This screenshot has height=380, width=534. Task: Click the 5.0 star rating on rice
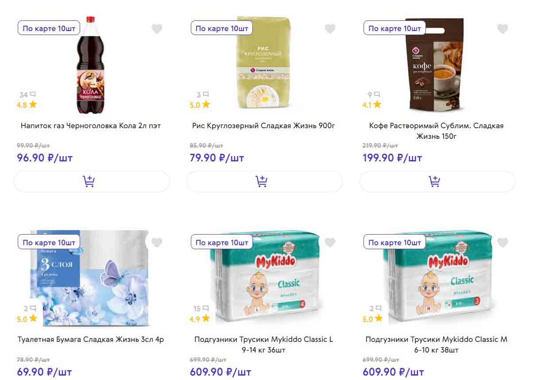coord(200,105)
